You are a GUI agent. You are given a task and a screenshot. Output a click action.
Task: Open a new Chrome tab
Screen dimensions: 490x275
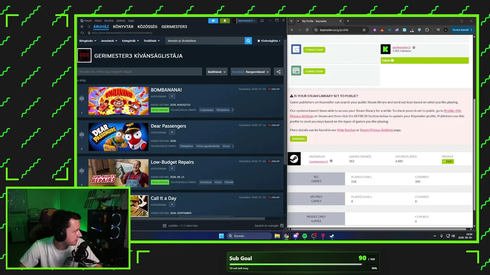pos(348,21)
